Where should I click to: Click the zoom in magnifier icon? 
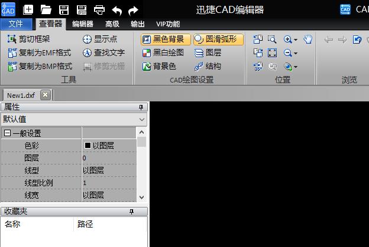point(288,39)
